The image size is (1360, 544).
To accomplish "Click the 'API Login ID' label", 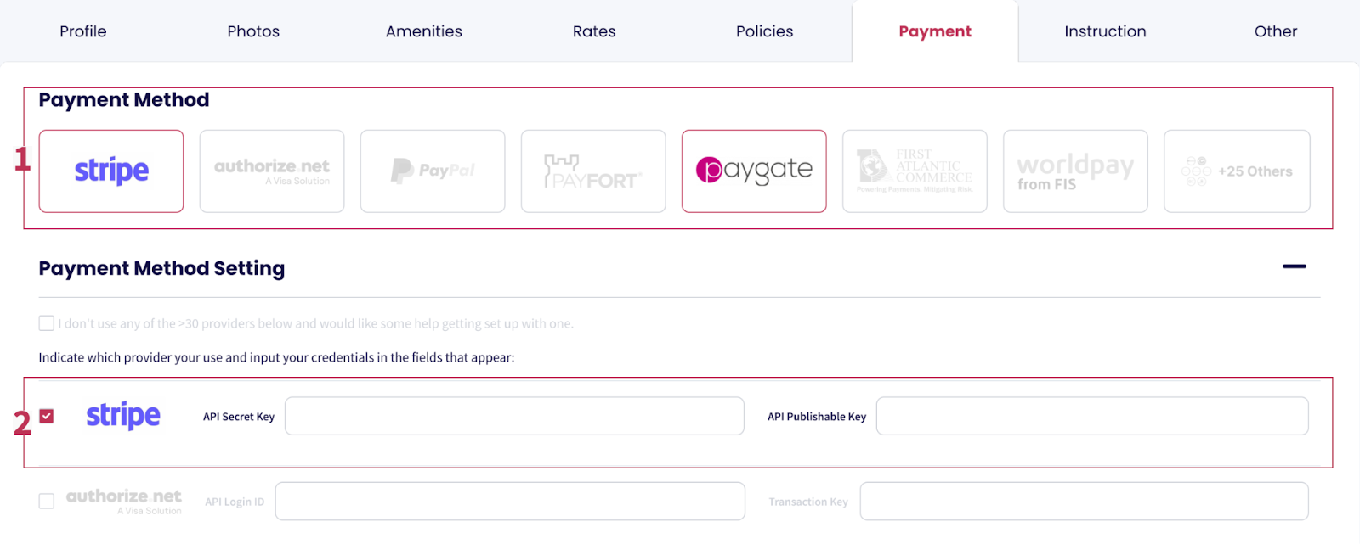I will pyautogui.click(x=235, y=502).
